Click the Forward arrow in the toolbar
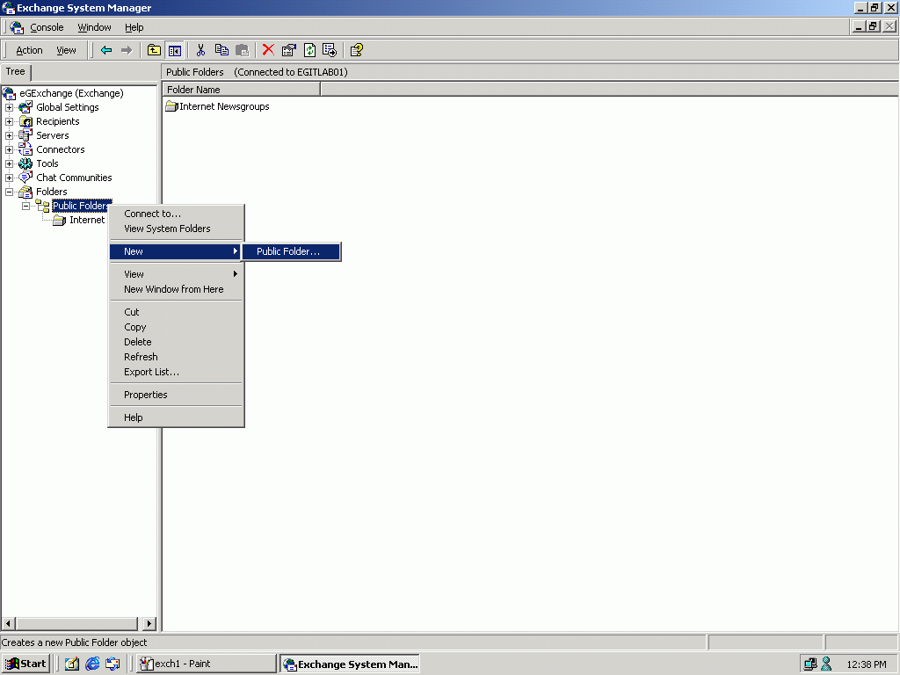 (x=127, y=50)
